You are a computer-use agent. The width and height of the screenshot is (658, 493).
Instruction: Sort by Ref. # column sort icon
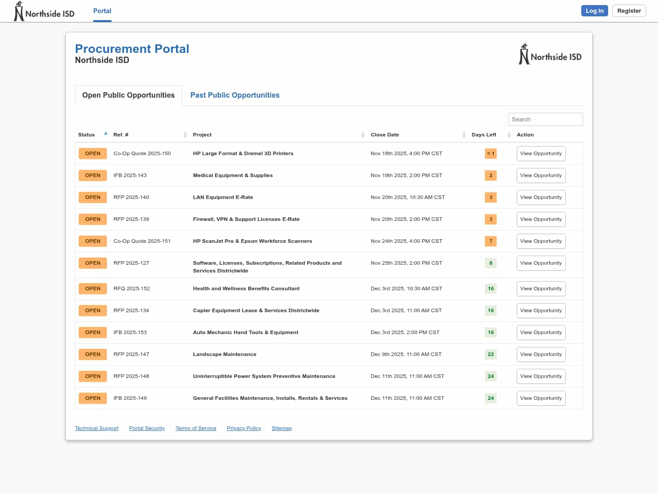pyautogui.click(x=185, y=135)
